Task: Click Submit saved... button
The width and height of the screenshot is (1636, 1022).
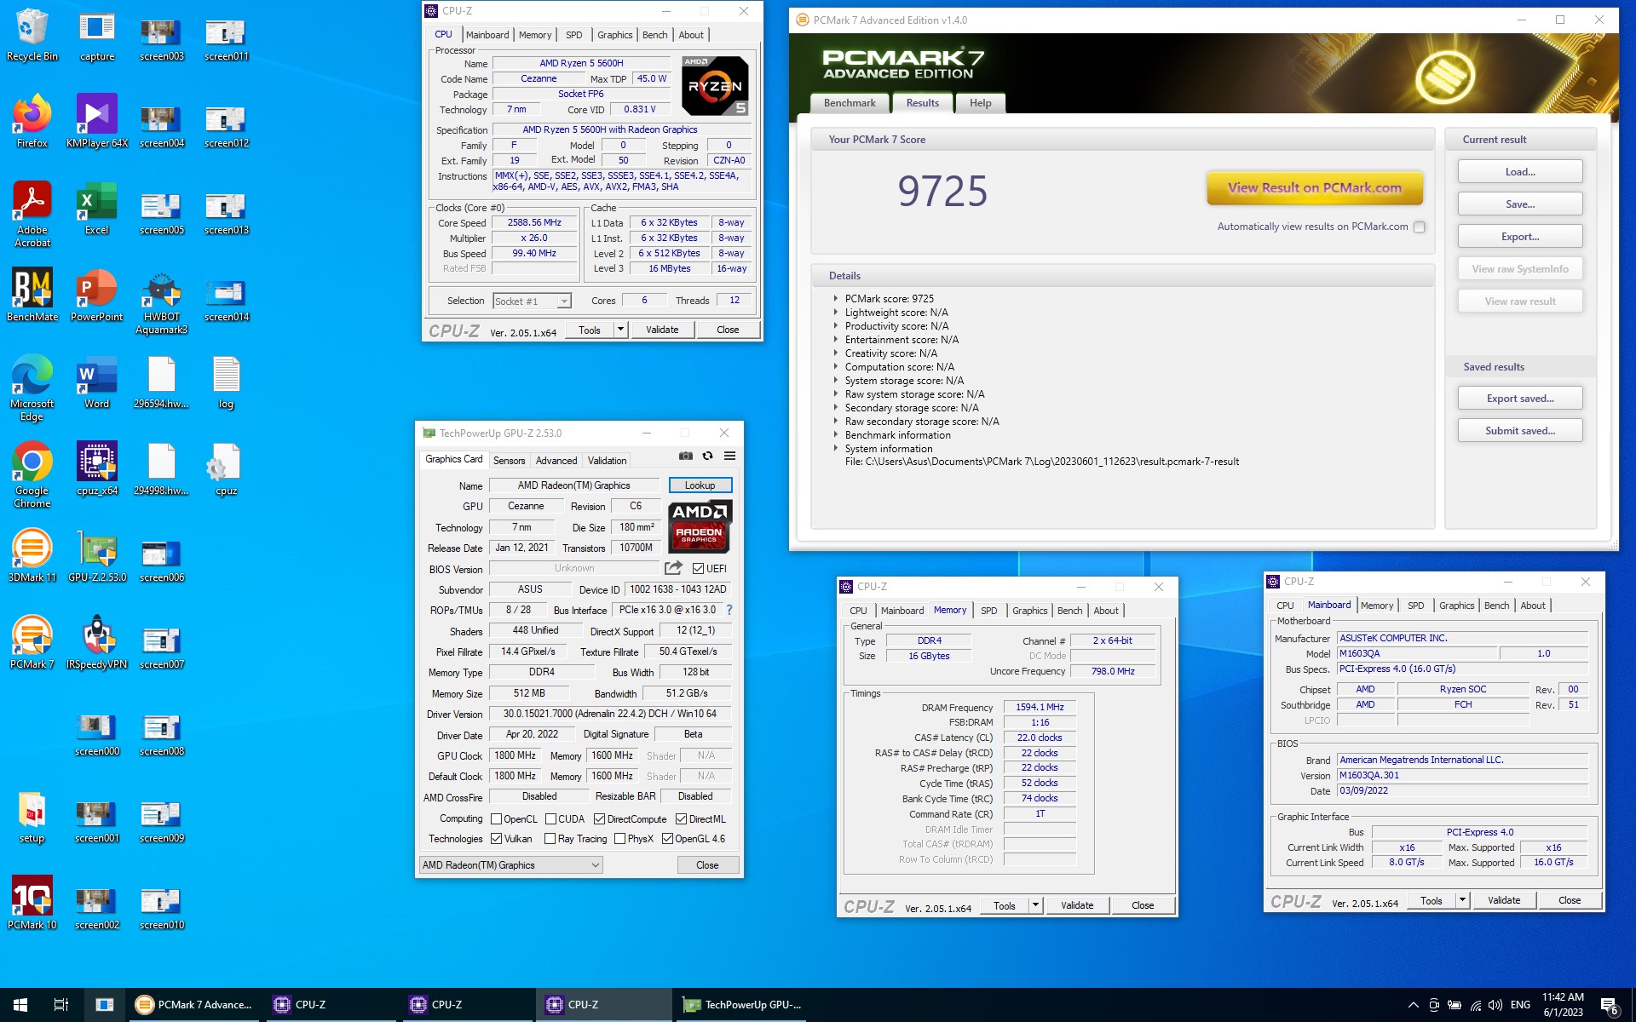Action: (x=1520, y=430)
